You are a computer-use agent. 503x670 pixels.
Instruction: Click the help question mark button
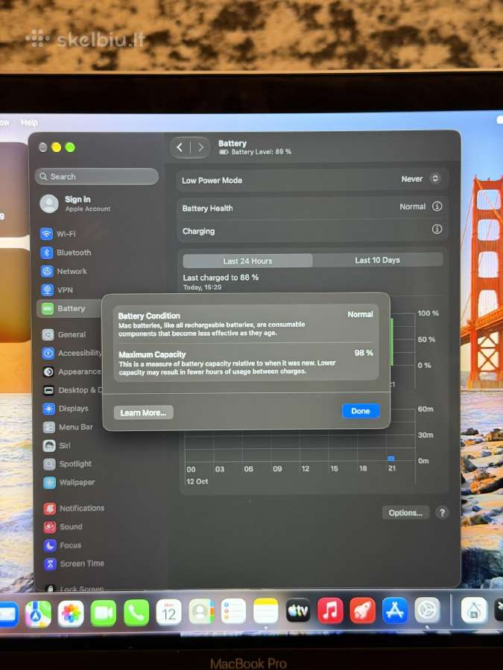point(442,512)
